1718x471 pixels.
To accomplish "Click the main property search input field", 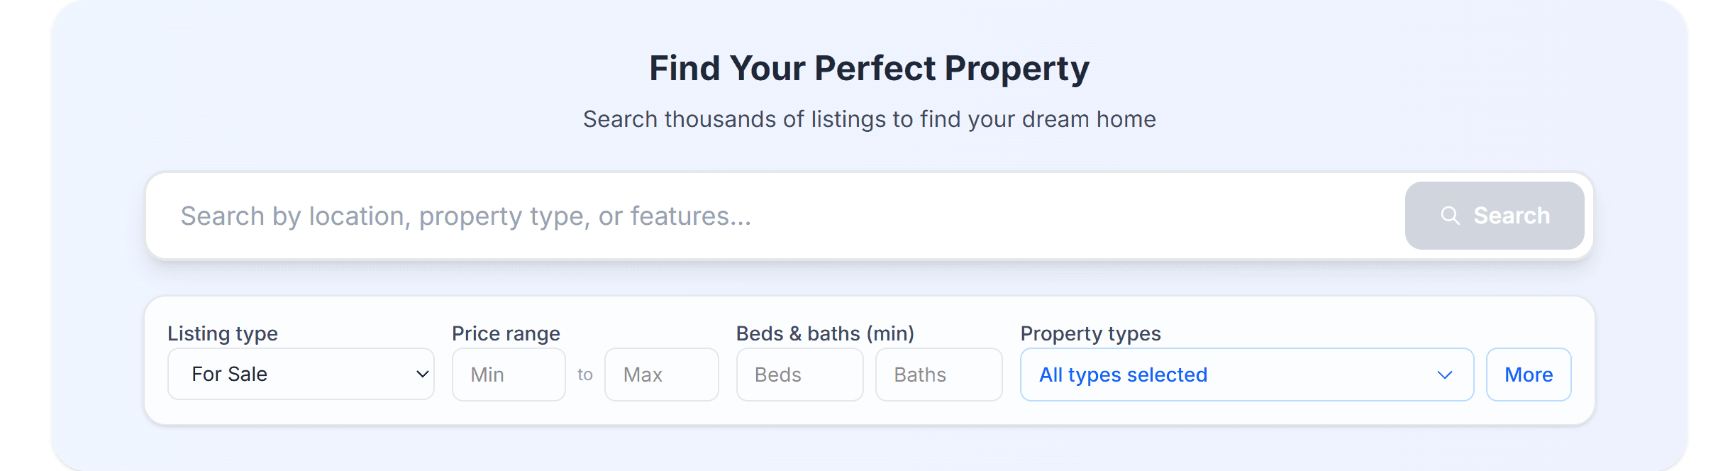I will point(638,216).
